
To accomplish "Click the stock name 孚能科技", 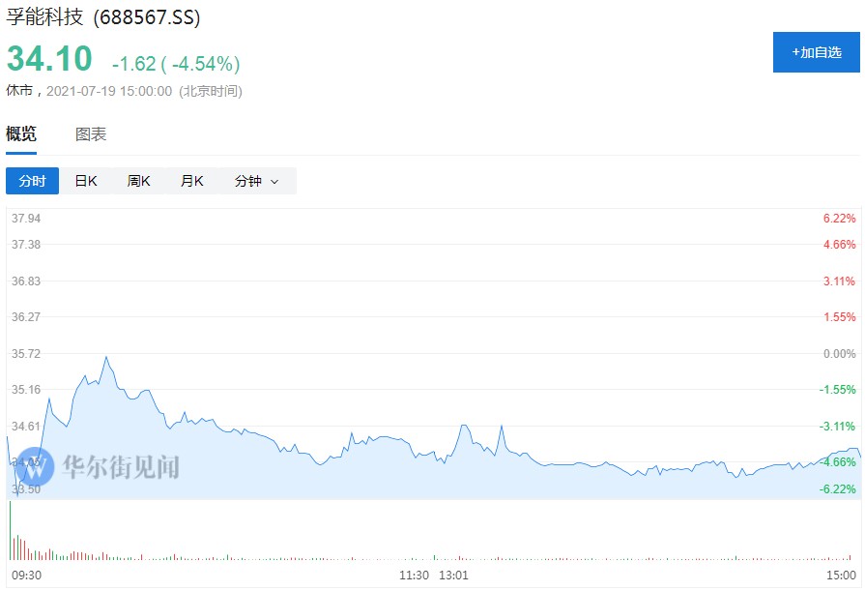I will tap(46, 18).
